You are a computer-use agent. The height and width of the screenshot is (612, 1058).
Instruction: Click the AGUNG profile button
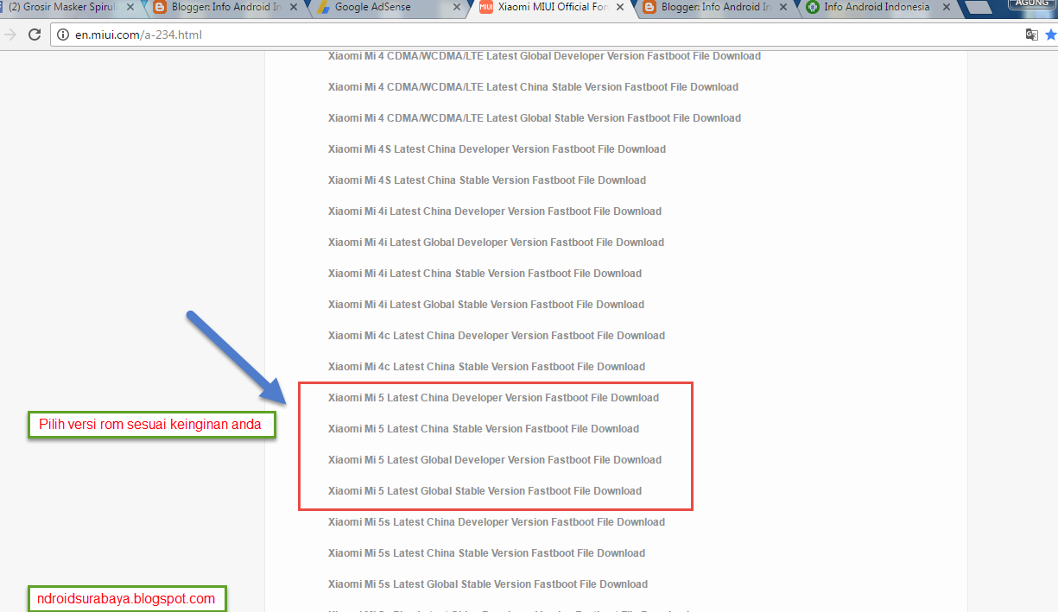coord(1032,3)
